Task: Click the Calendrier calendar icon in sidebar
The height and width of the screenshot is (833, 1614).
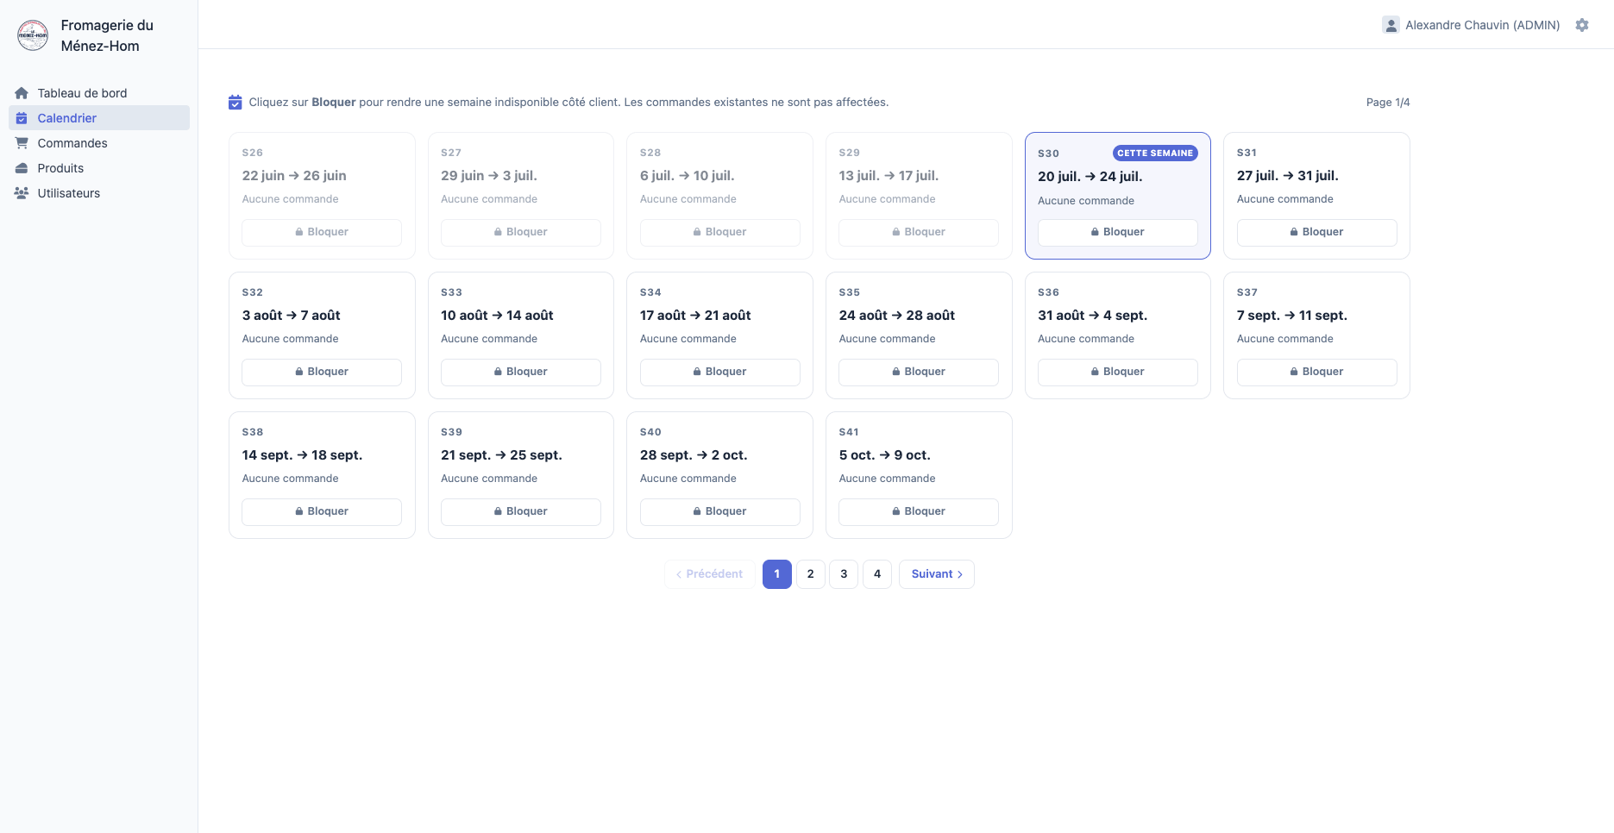Action: [x=22, y=118]
